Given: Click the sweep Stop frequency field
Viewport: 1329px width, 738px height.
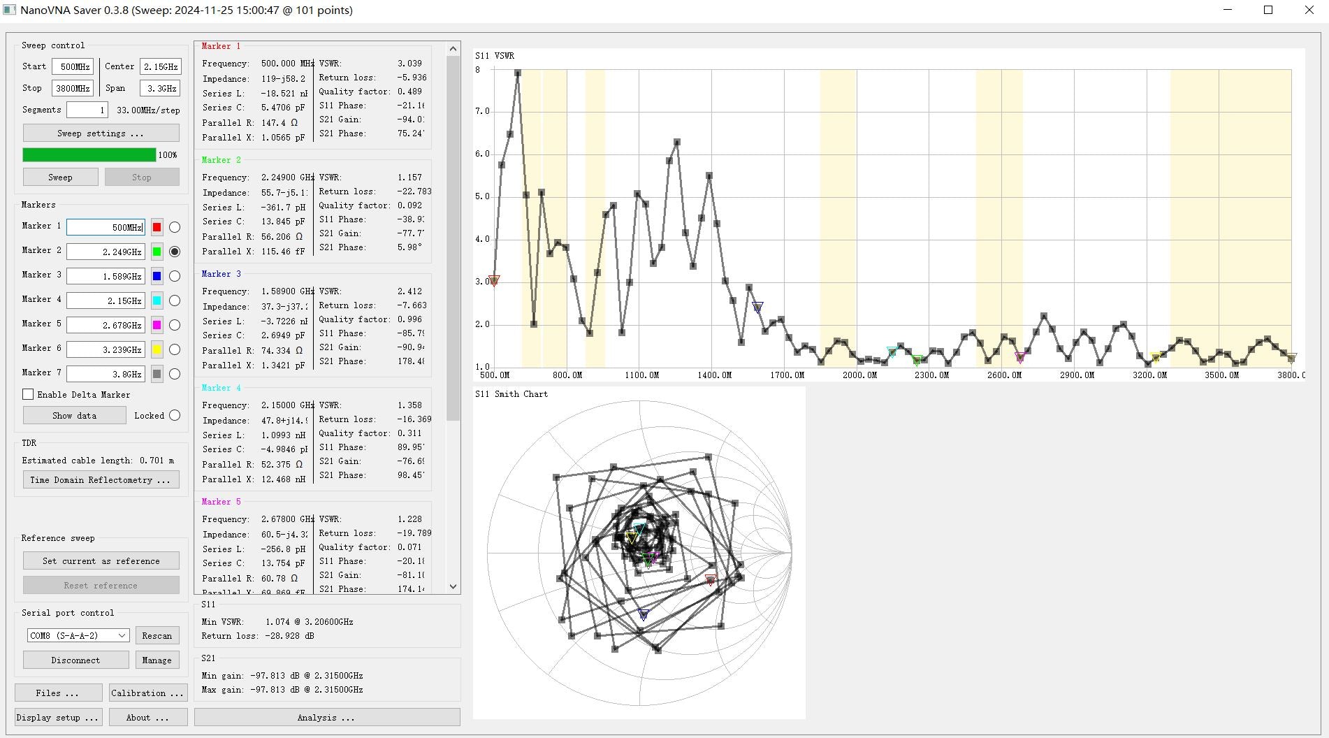Looking at the screenshot, I should click(x=73, y=88).
